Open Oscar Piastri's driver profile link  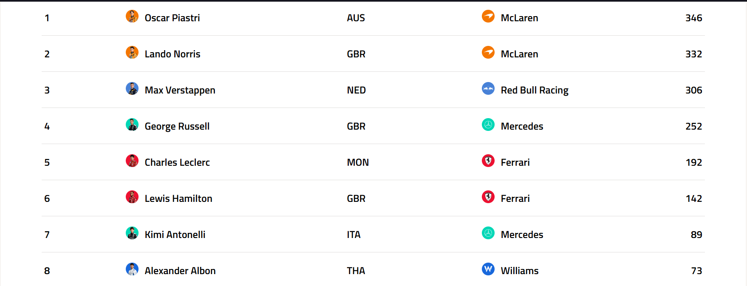(x=172, y=18)
